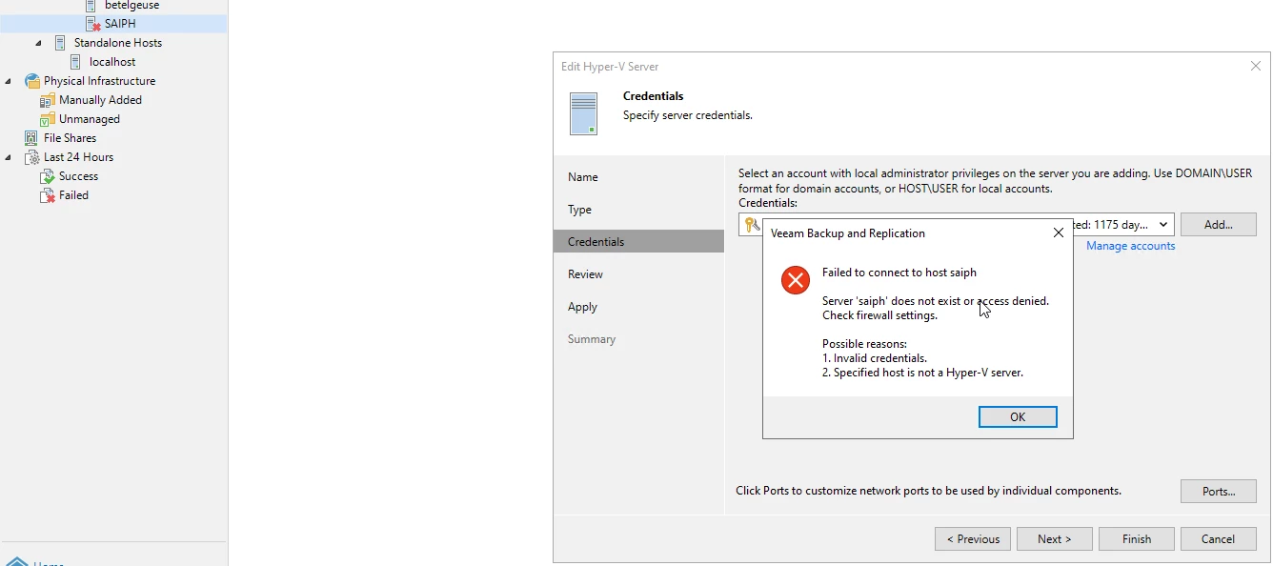Select the Success tree item
This screenshot has height=566, width=1273.
78,176
